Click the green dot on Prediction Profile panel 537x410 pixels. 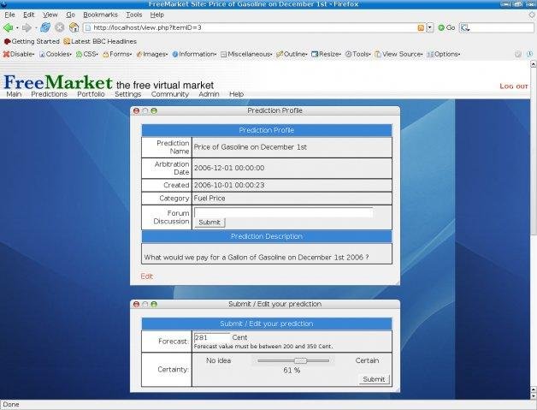click(154, 110)
